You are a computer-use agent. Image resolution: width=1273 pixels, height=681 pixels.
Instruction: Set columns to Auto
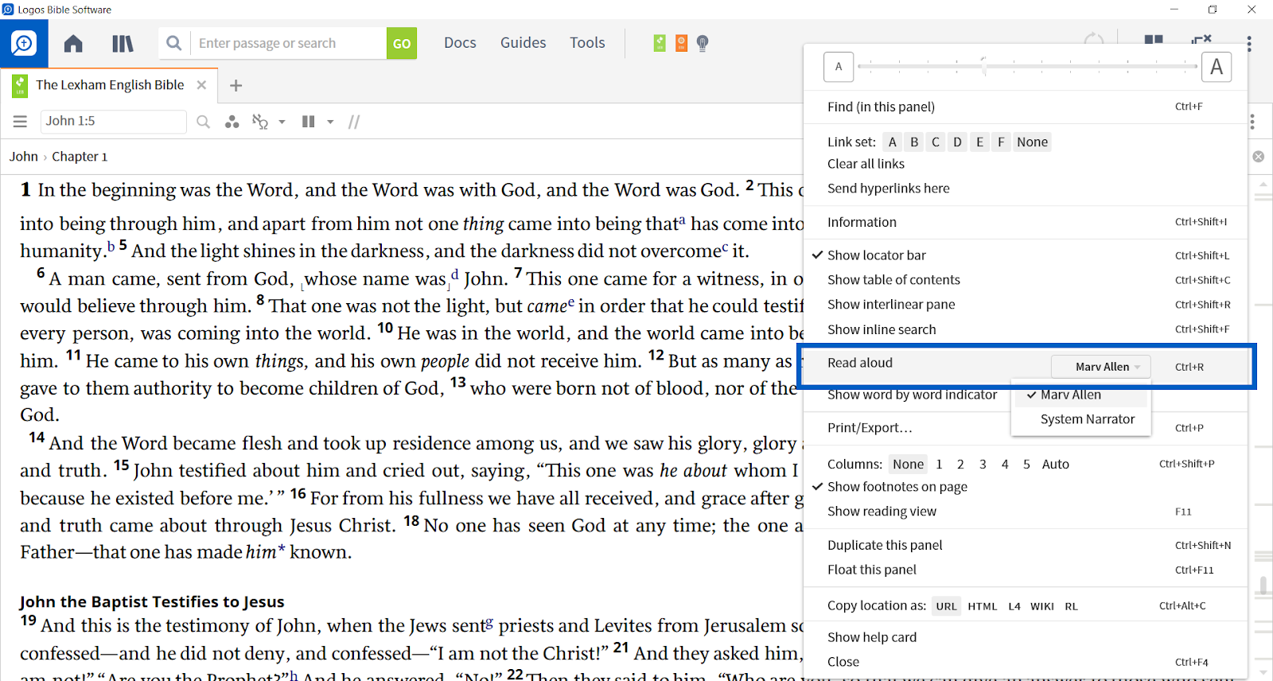pyautogui.click(x=1056, y=465)
